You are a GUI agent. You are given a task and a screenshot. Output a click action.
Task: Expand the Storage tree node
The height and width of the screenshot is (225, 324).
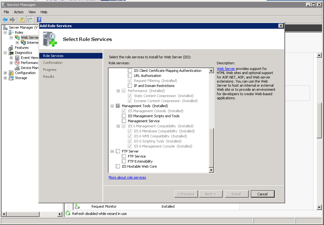pyautogui.click(x=5, y=78)
